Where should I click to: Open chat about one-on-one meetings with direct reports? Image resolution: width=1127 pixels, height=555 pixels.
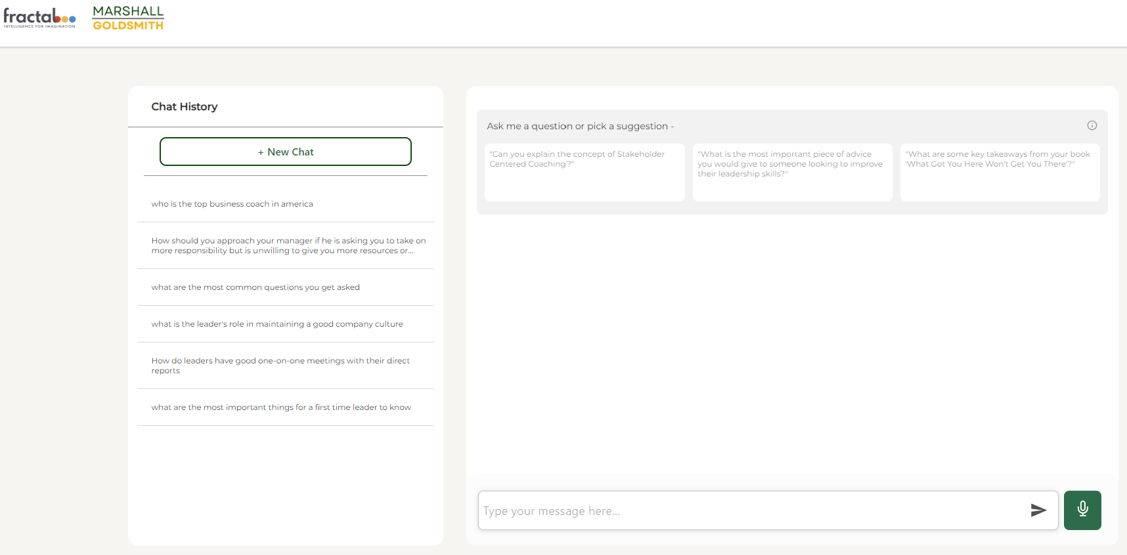(x=286, y=365)
